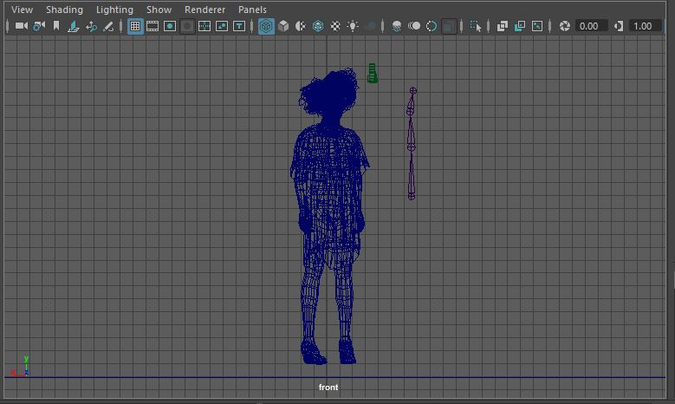Click the Grease Pencil icon
This screenshot has height=404, width=675.
[x=108, y=26]
